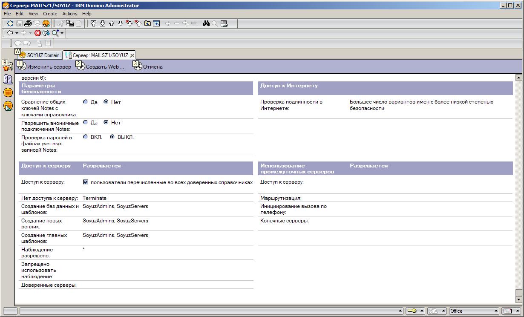Click the refresh icon in navigation toolbar
The image size is (524, 317).
(x=46, y=33)
